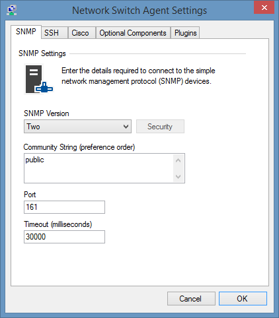Image resolution: width=279 pixels, height=318 pixels.
Task: Click the Timeout (milliseconds) label
Action: [58, 224]
